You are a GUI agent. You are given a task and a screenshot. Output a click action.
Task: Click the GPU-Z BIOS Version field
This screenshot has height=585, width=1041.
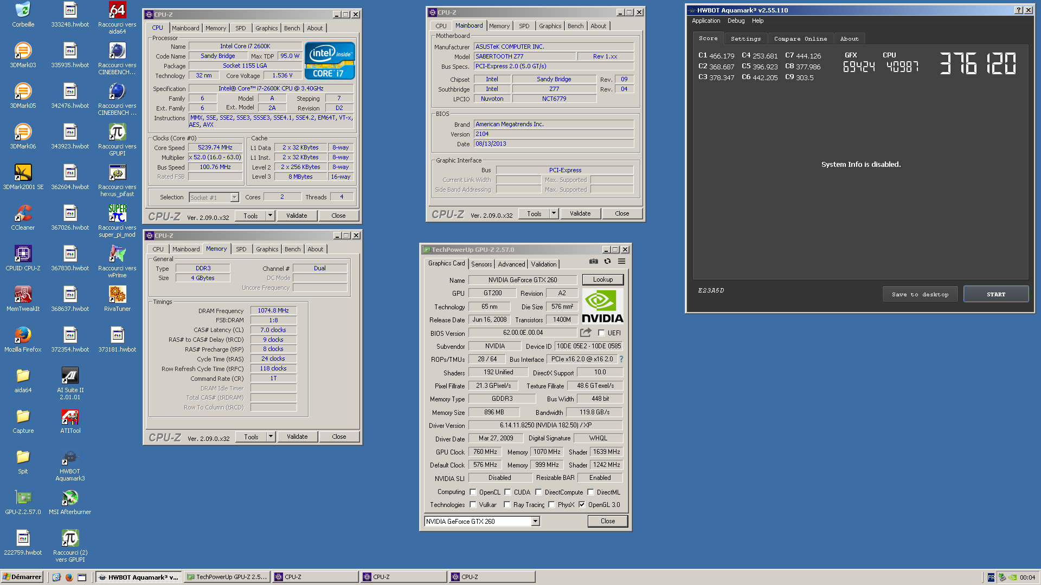coord(523,333)
